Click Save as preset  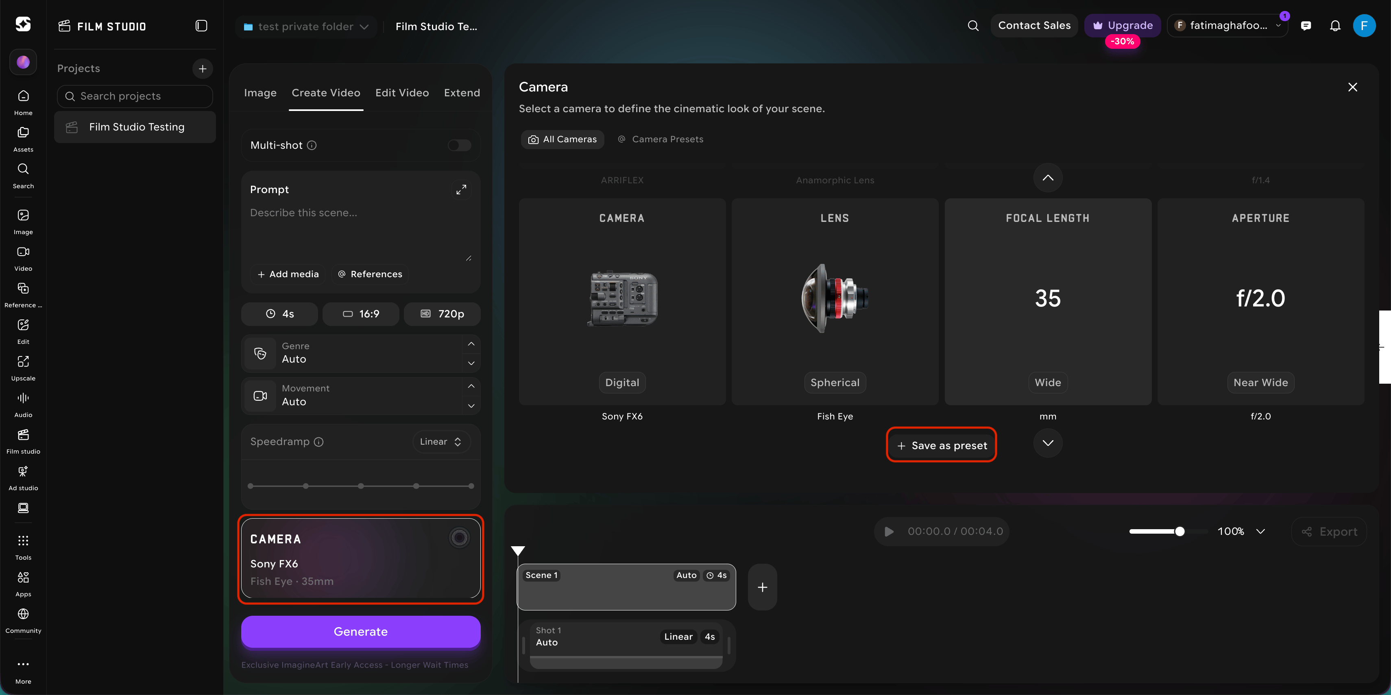942,446
